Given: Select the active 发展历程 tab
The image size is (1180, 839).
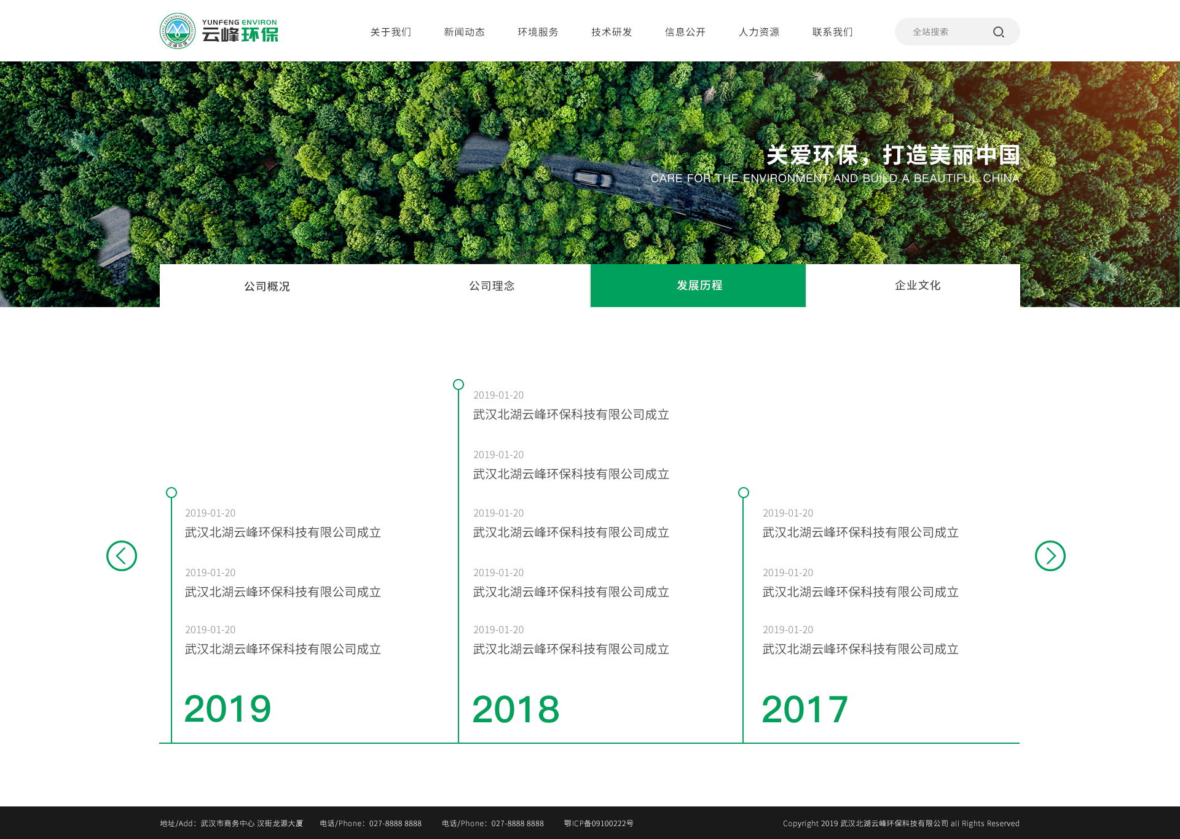Looking at the screenshot, I should [699, 286].
